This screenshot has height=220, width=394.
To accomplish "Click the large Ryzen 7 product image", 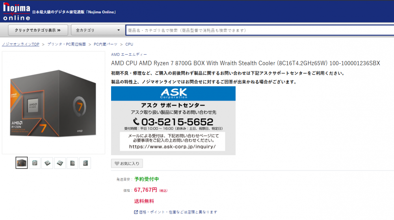I will click(x=54, y=103).
